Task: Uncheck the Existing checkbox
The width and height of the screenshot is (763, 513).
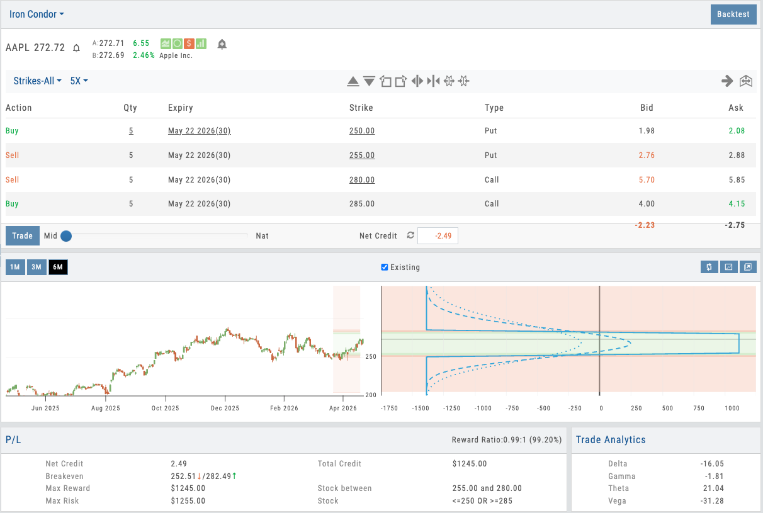Action: tap(385, 267)
